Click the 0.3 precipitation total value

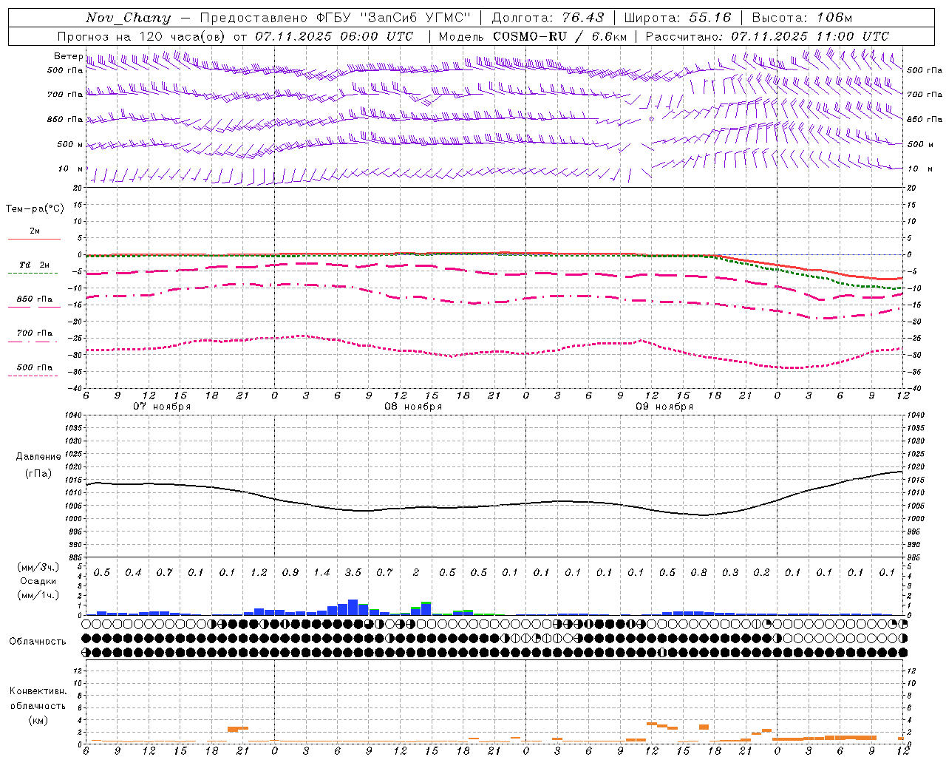730,572
